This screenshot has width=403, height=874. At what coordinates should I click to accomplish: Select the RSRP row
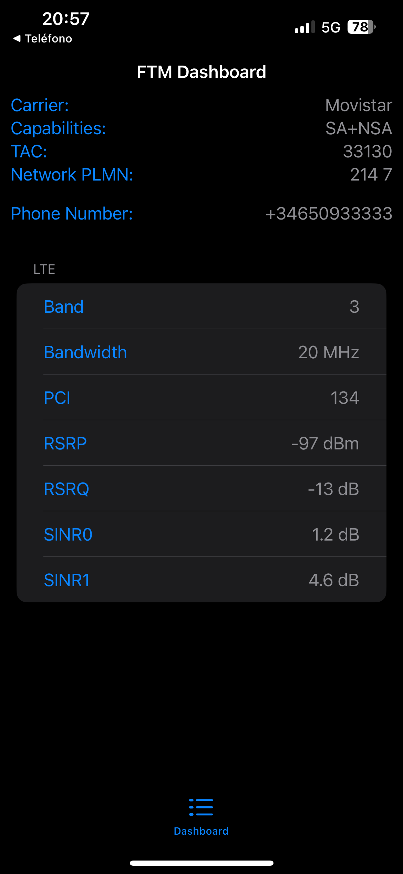tap(201, 443)
